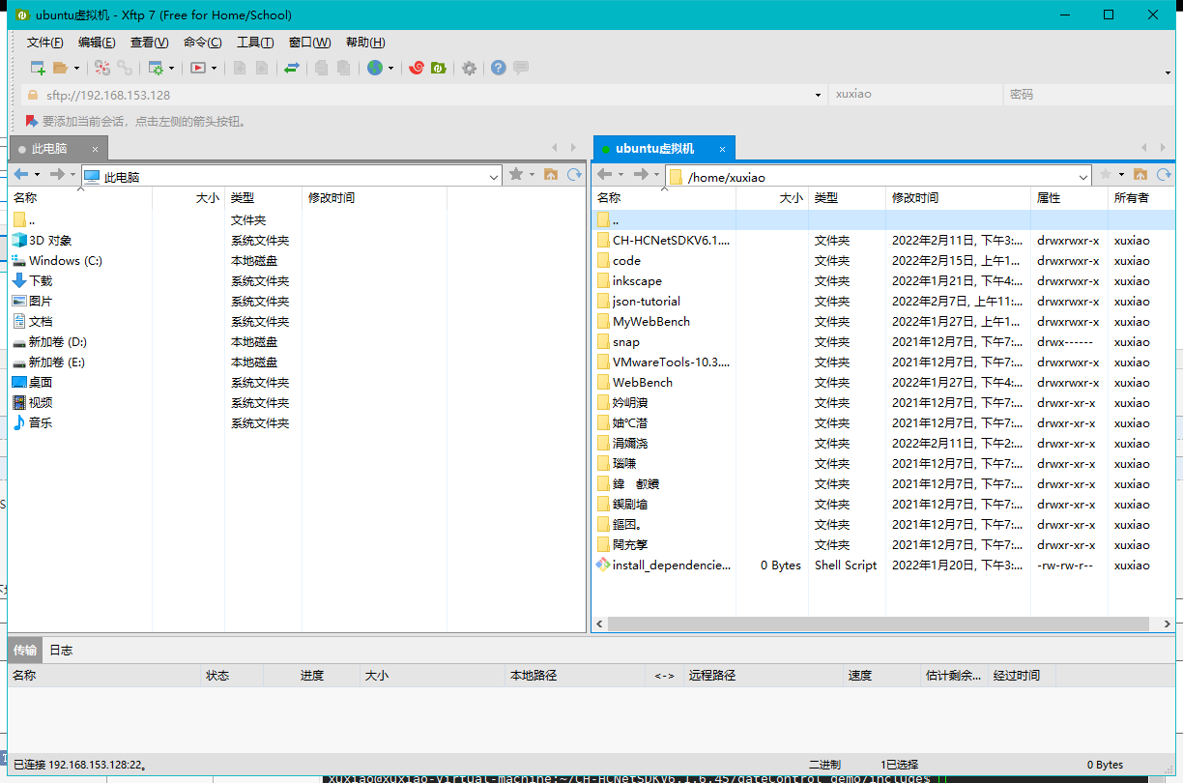
Task: Sort remote files by 修改时间 column
Action: coord(958,197)
